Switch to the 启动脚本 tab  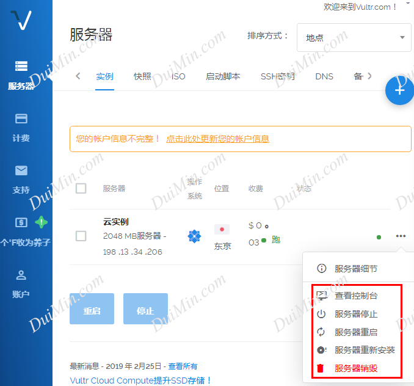pos(223,76)
